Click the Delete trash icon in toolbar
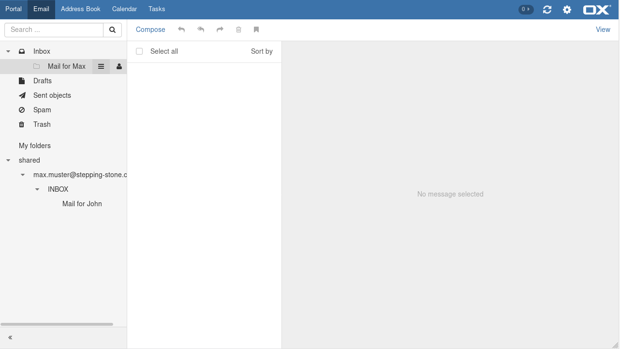The image size is (620, 349). (x=238, y=30)
